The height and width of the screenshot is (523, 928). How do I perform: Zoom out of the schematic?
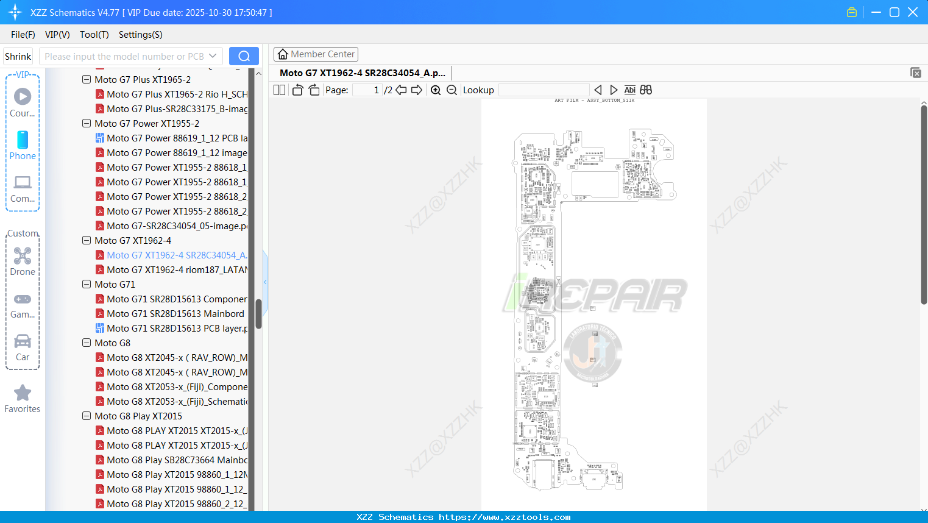452,90
